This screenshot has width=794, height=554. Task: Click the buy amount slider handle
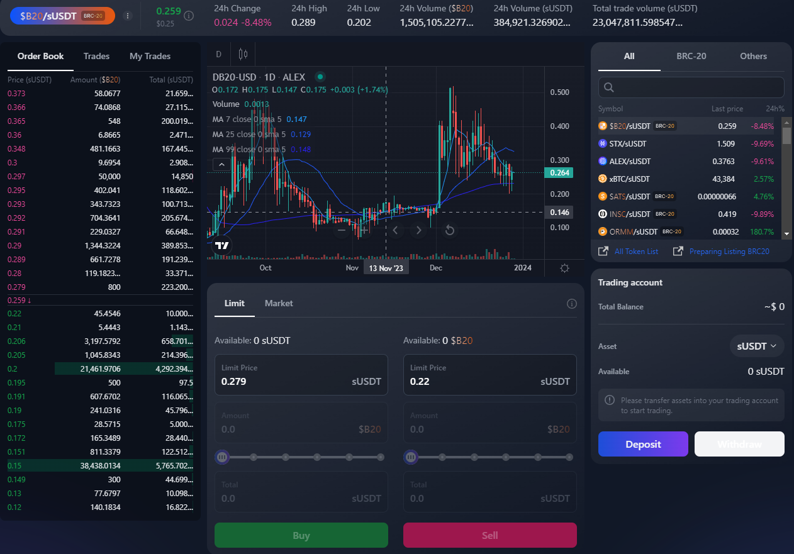tap(221, 457)
